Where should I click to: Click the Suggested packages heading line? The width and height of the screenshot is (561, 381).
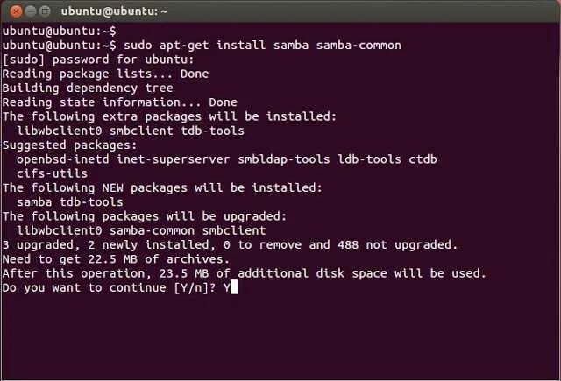tap(70, 145)
